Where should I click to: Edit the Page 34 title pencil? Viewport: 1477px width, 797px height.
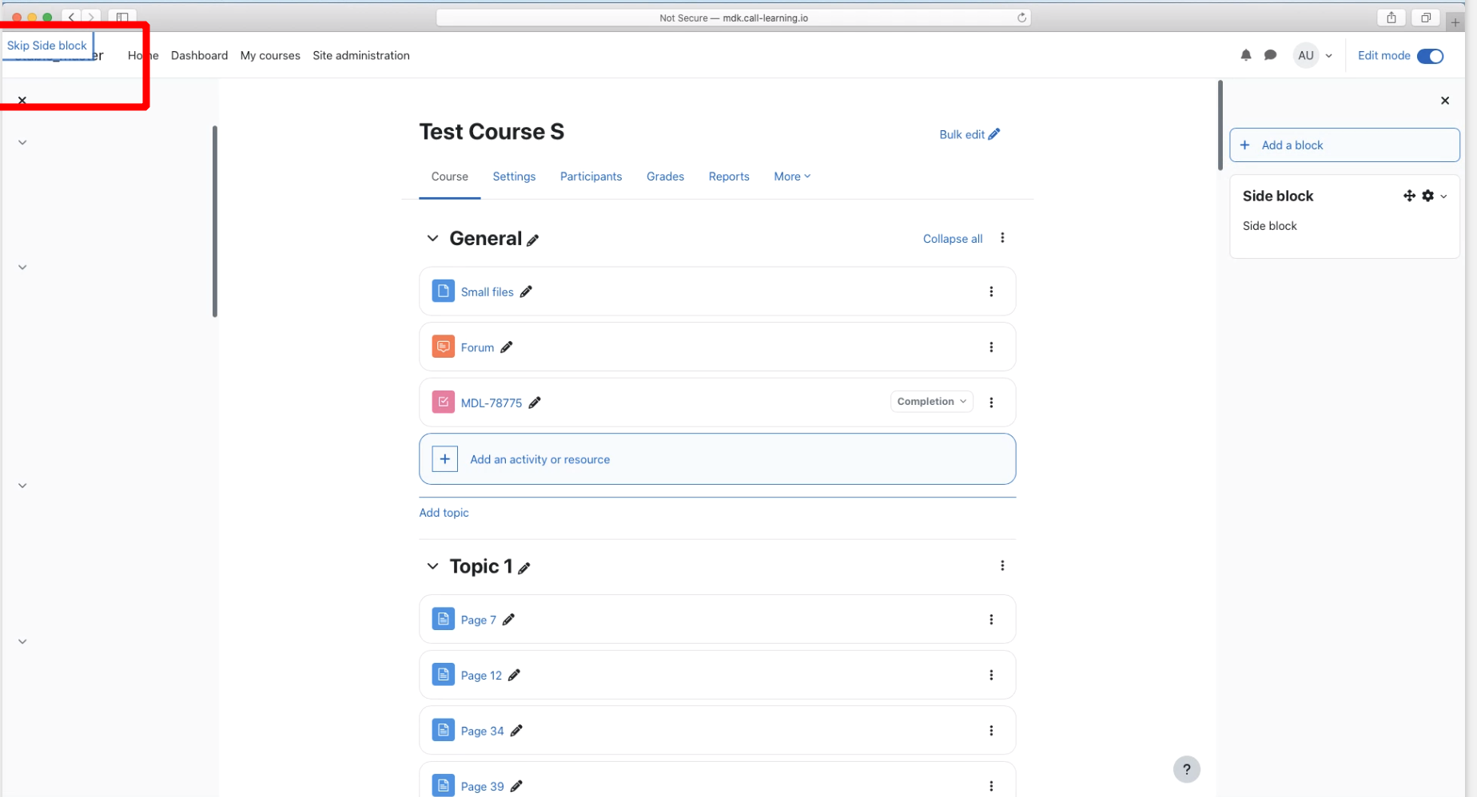click(517, 731)
